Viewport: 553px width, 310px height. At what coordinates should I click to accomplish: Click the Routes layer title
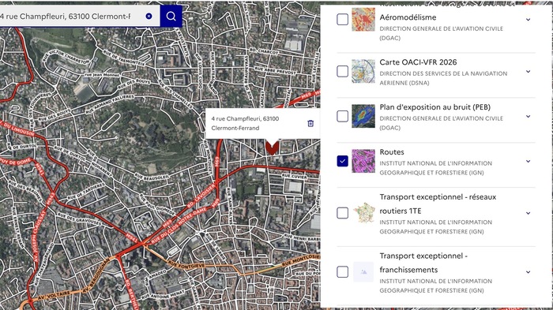click(x=392, y=151)
